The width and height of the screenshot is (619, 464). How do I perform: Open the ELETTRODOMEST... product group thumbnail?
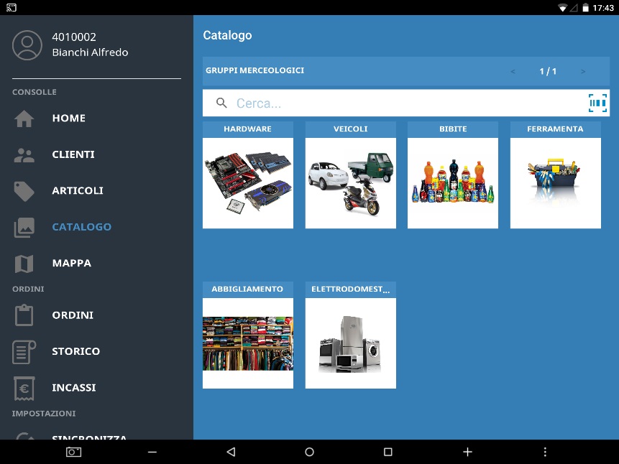point(351,343)
